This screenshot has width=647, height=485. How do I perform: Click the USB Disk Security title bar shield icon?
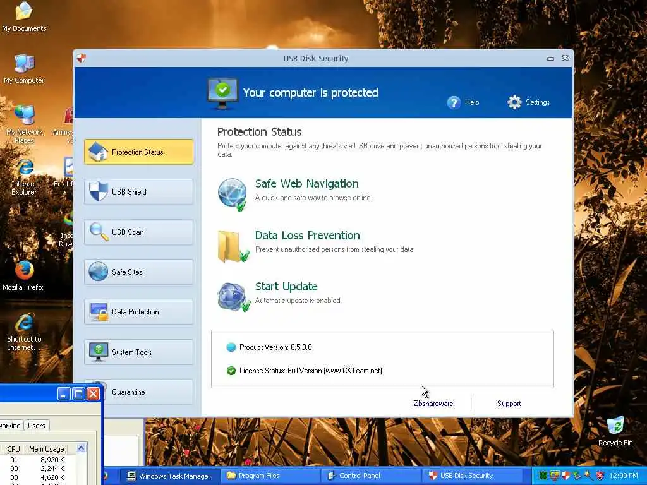click(x=82, y=58)
